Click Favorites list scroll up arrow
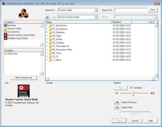The width and height of the screenshot is (162, 127). click(x=42, y=54)
